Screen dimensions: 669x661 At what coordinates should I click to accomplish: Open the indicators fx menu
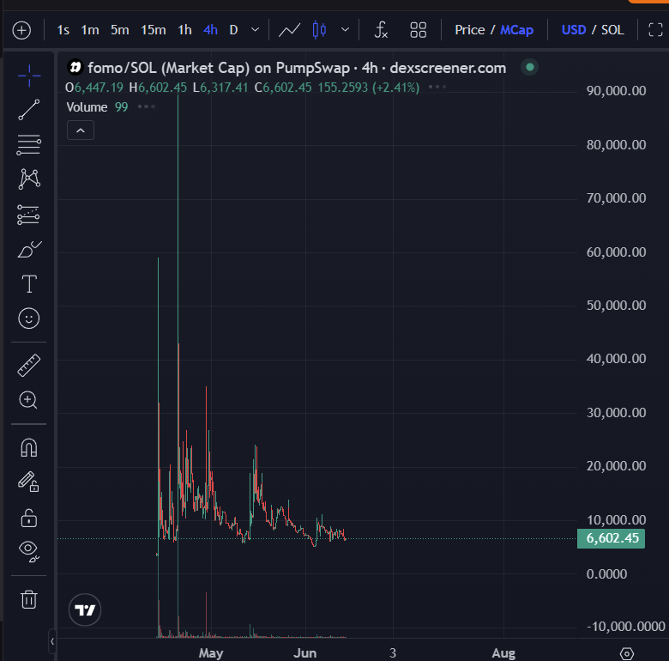(x=381, y=30)
